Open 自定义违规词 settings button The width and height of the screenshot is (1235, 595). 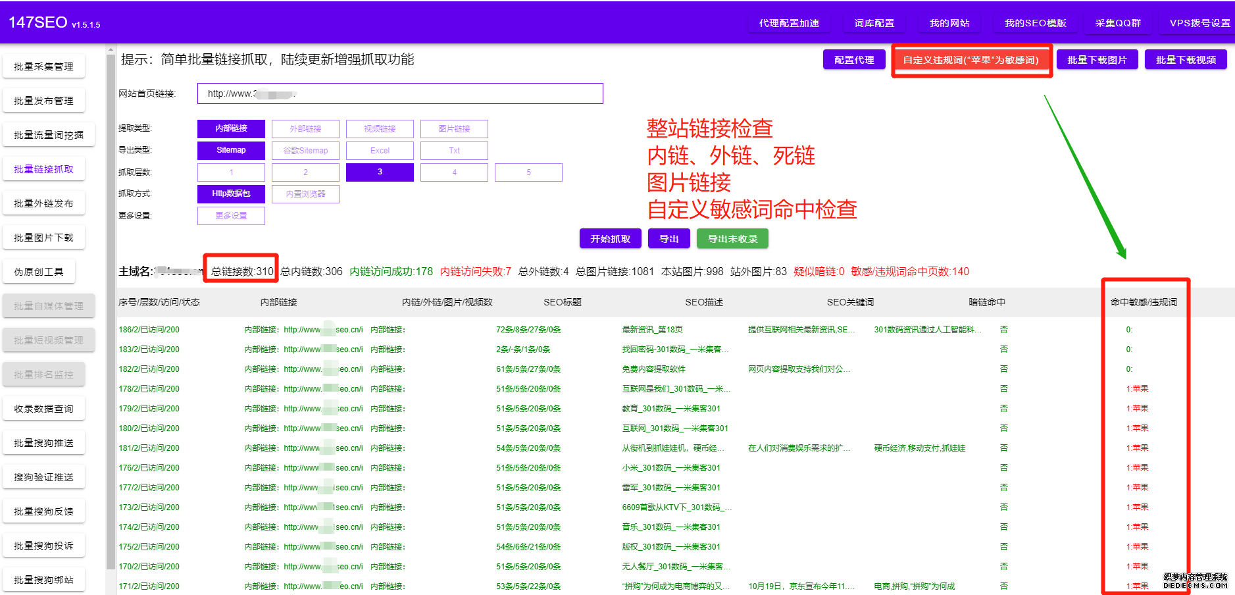click(971, 60)
